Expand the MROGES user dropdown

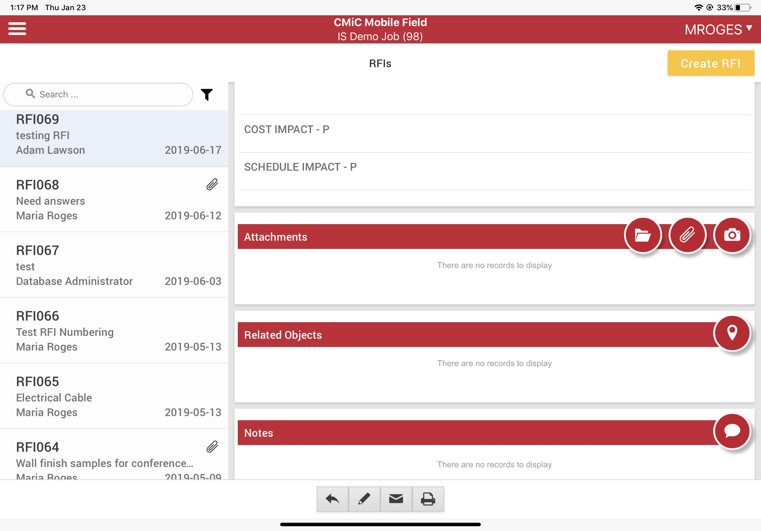coord(718,30)
